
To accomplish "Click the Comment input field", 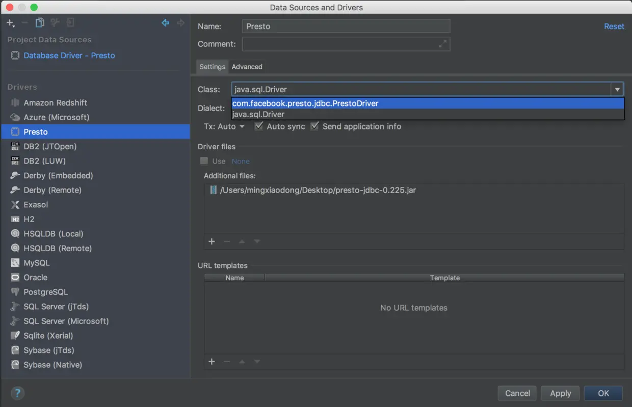I will coord(346,44).
